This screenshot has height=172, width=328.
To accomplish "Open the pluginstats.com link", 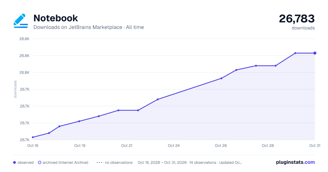I will (x=295, y=162).
